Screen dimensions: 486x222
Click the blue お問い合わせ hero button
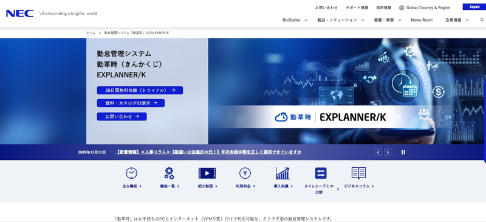122,116
